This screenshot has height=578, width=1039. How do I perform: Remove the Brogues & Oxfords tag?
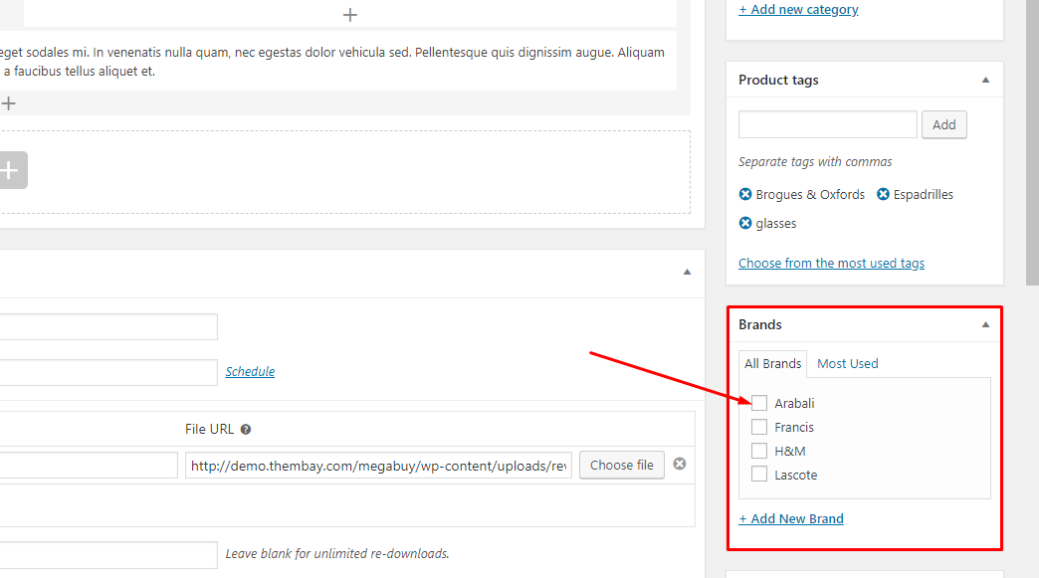coord(745,194)
